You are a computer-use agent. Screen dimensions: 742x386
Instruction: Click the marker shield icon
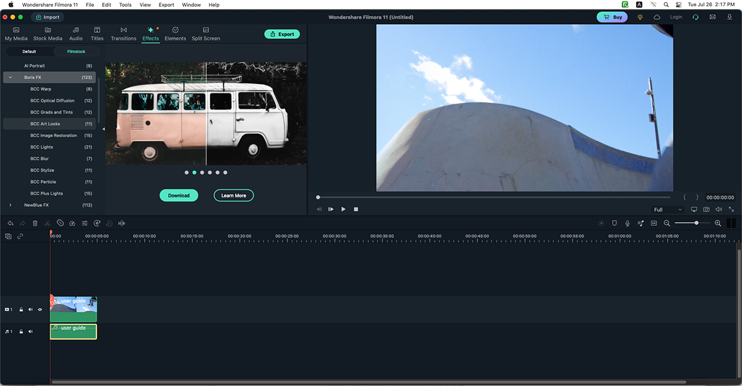pyautogui.click(x=615, y=223)
